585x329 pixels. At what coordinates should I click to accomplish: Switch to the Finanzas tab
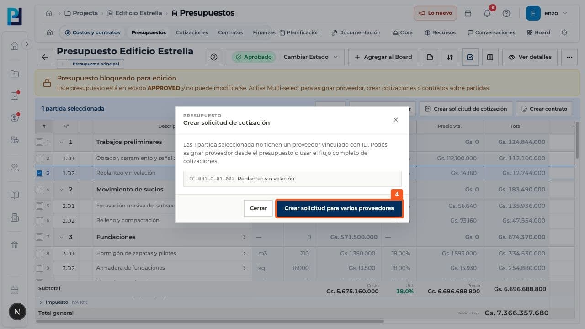pos(264,32)
